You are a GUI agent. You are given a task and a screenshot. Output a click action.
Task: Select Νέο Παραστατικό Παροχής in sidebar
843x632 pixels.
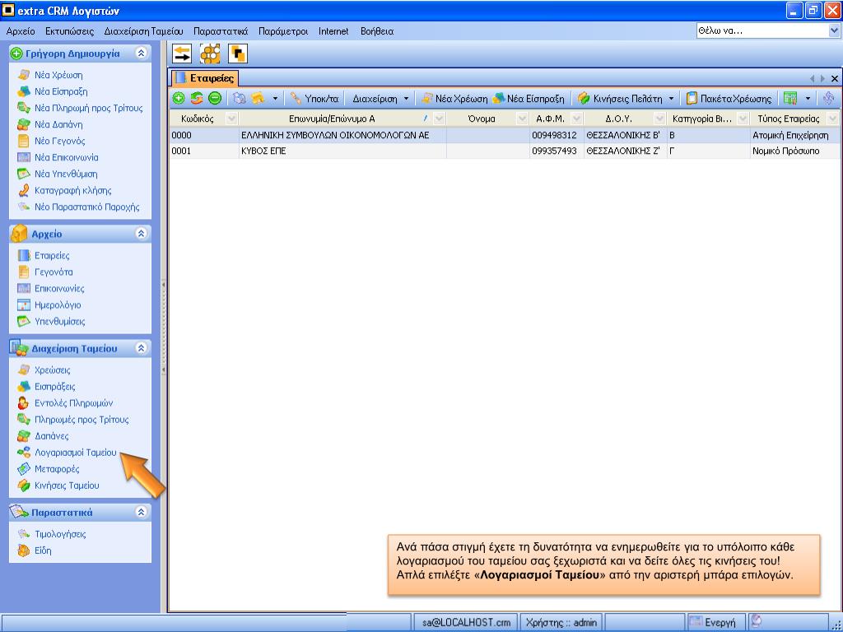86,207
